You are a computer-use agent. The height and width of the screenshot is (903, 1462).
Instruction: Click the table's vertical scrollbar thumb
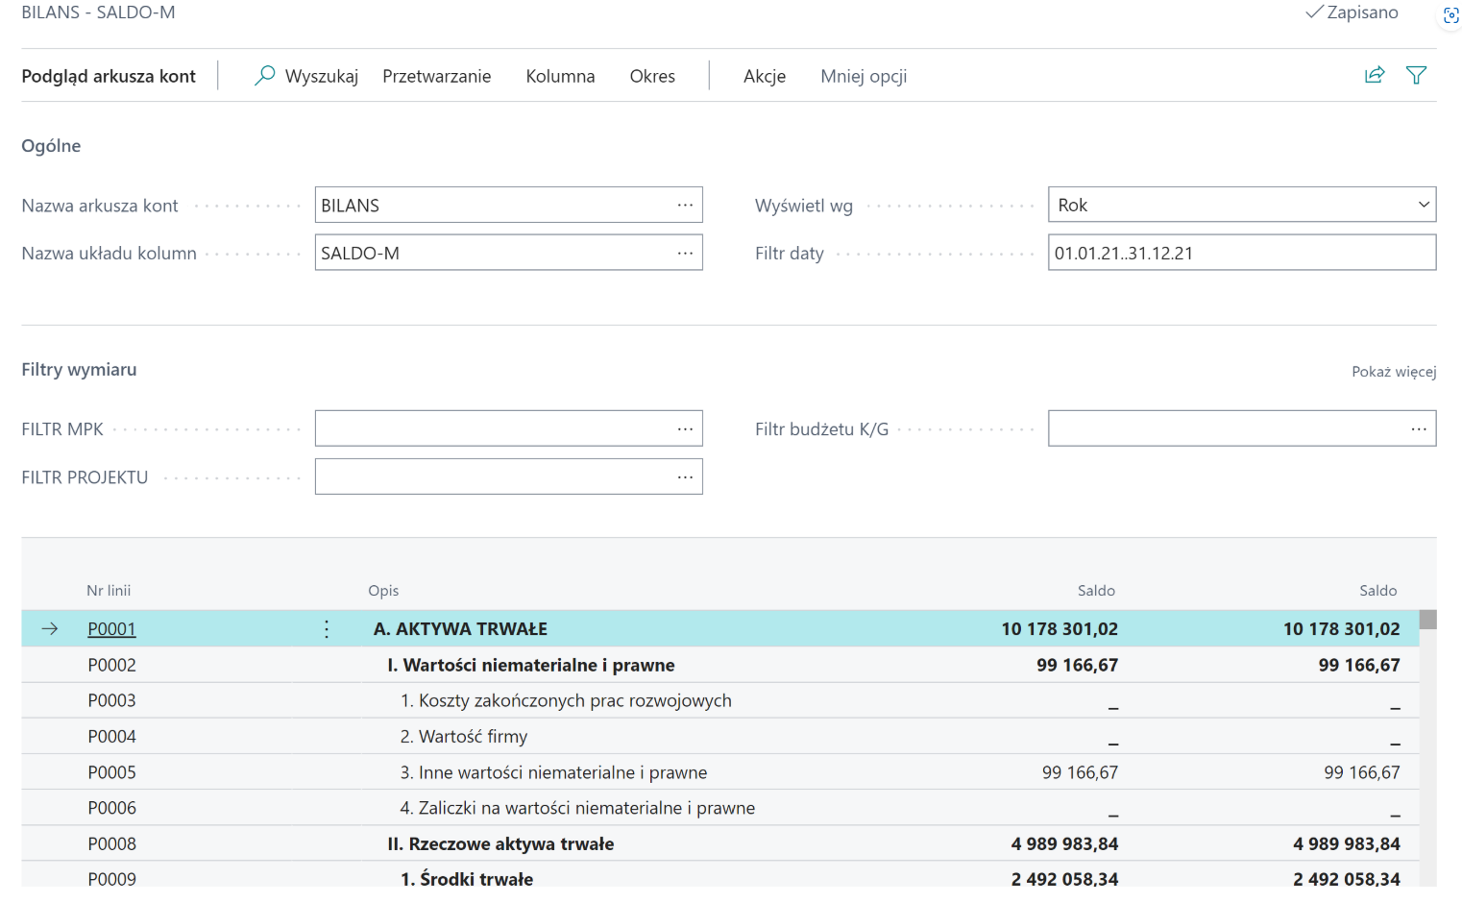1428,620
